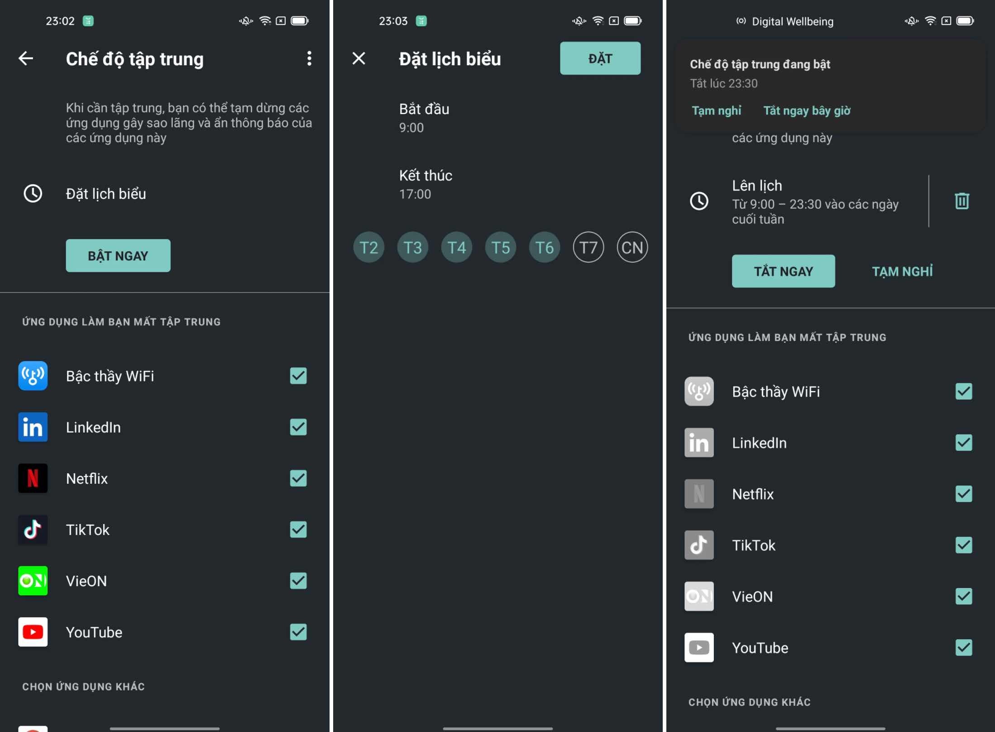
Task: Uncheck TikTok from the distracting apps
Action: [963, 545]
